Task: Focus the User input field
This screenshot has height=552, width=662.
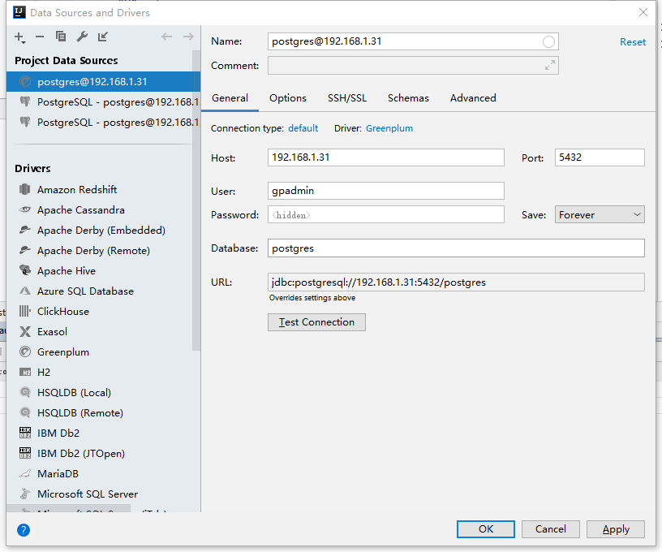Action: coord(386,191)
